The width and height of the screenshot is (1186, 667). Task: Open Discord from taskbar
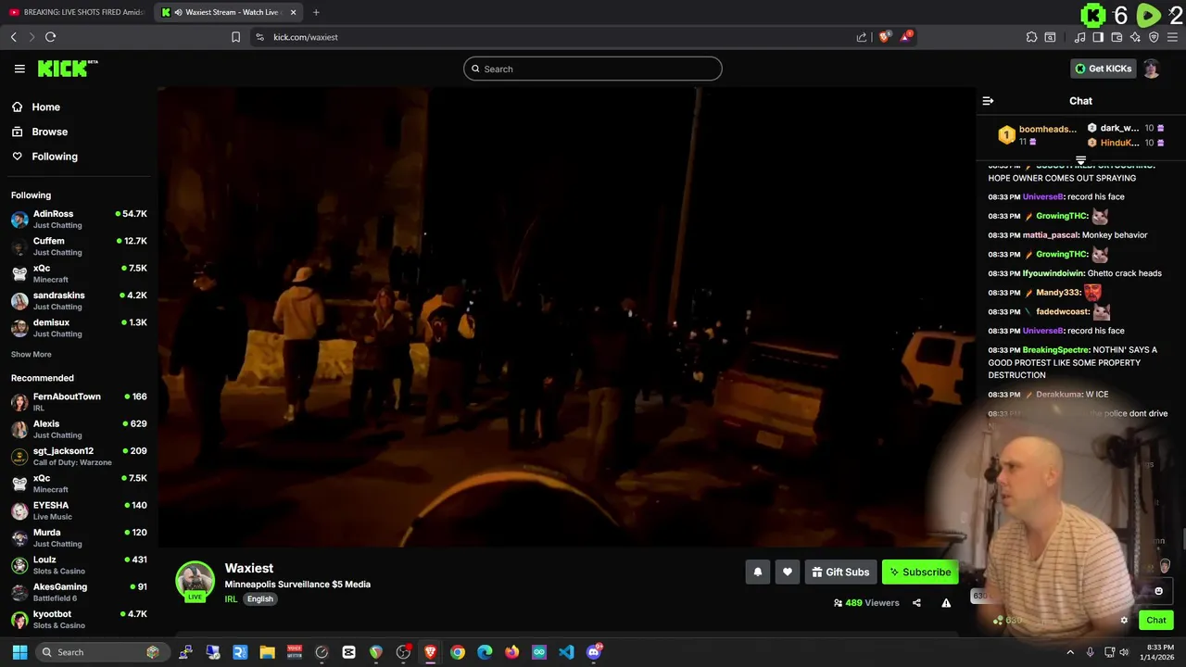click(594, 652)
